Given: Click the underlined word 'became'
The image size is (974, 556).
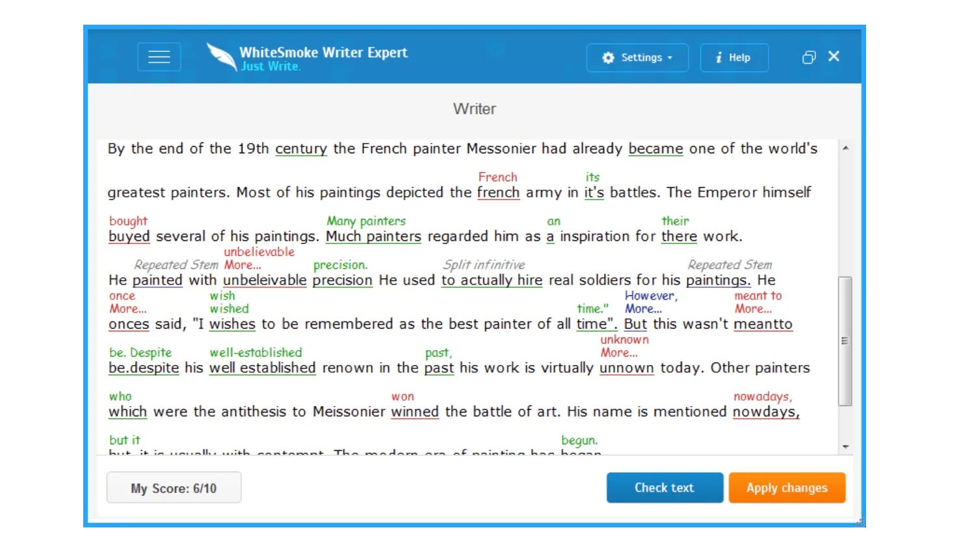Looking at the screenshot, I should pyautogui.click(x=655, y=149).
